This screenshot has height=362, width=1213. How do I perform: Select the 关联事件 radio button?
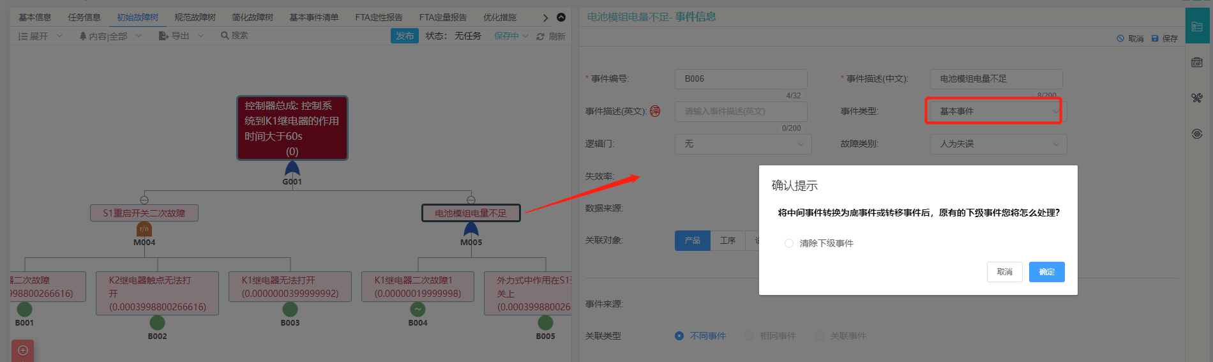point(820,336)
